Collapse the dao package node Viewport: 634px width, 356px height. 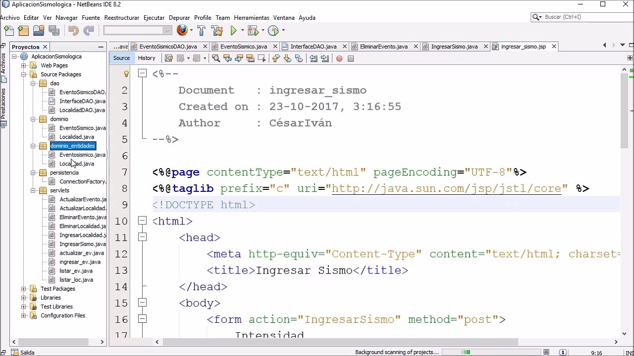coord(33,83)
